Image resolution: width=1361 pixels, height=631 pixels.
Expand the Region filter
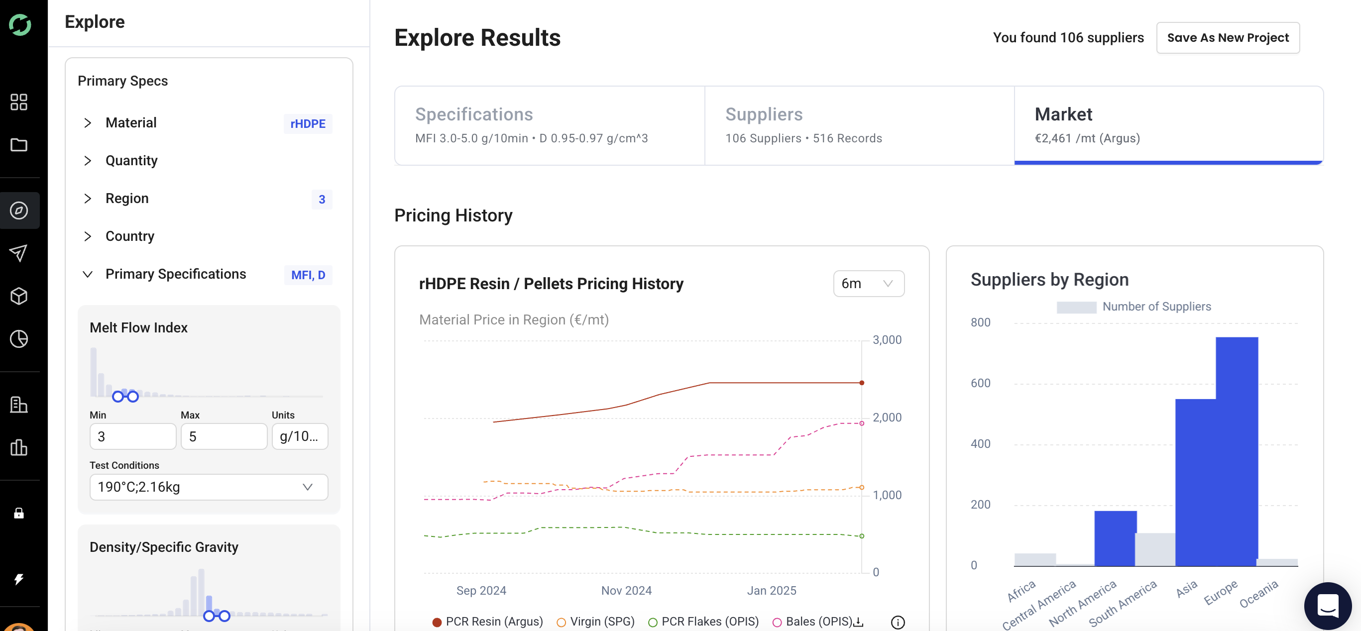(x=88, y=199)
